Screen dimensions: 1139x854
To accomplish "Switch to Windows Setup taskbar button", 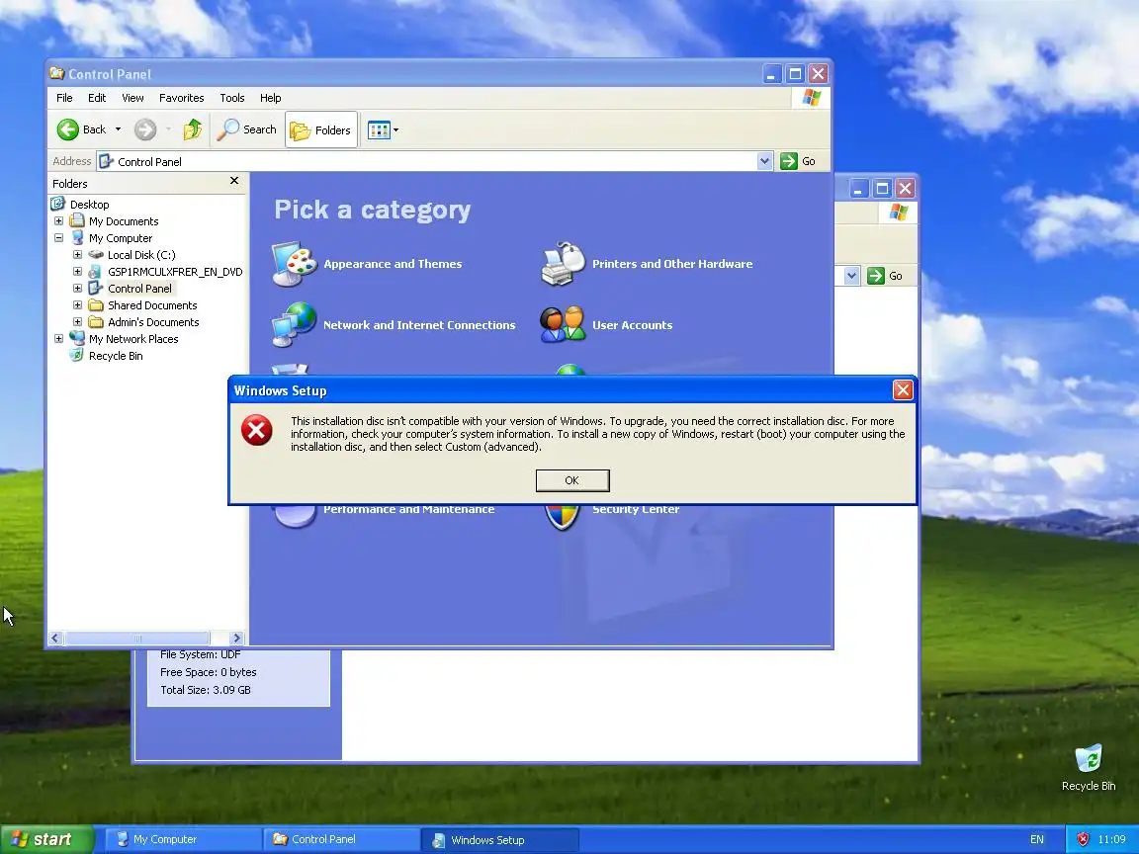I will [499, 840].
